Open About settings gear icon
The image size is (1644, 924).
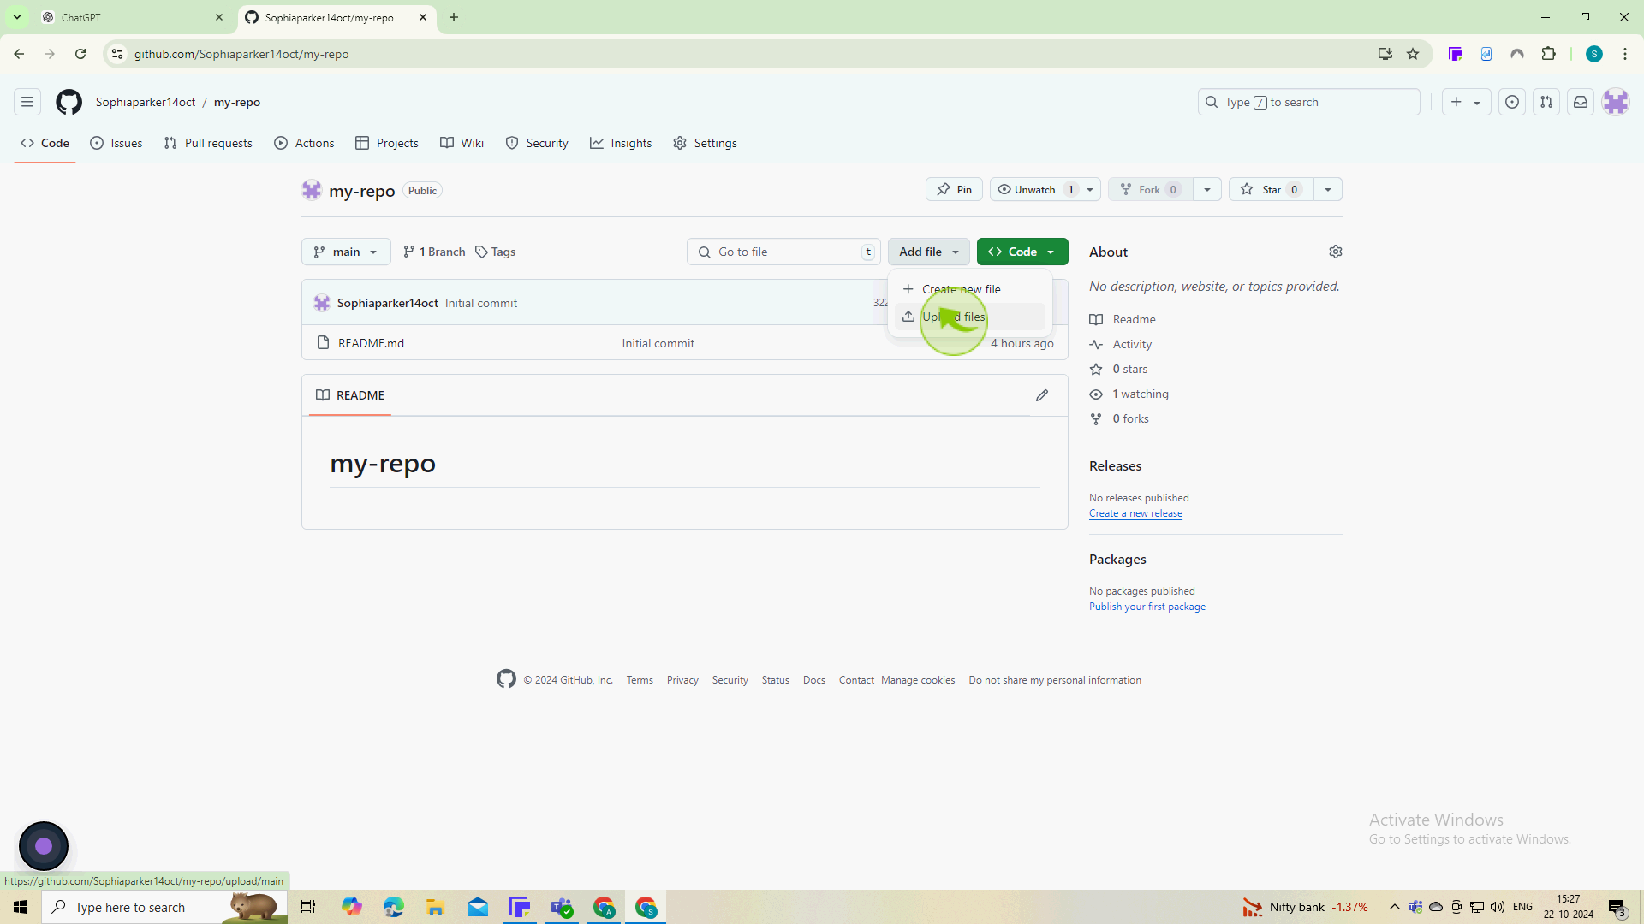(x=1336, y=252)
